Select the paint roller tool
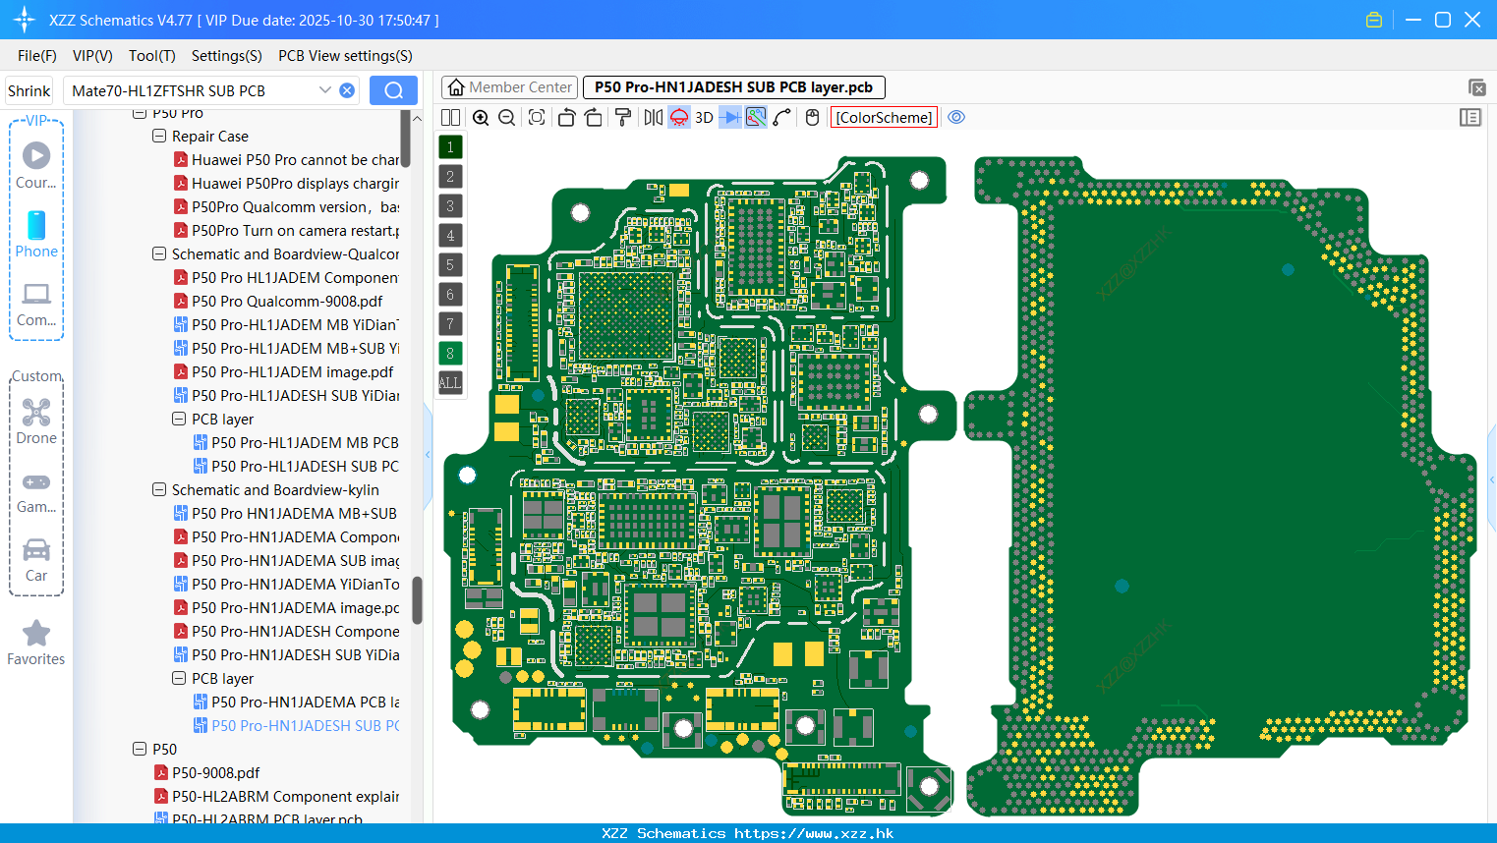Image resolution: width=1497 pixels, height=843 pixels. [x=623, y=117]
